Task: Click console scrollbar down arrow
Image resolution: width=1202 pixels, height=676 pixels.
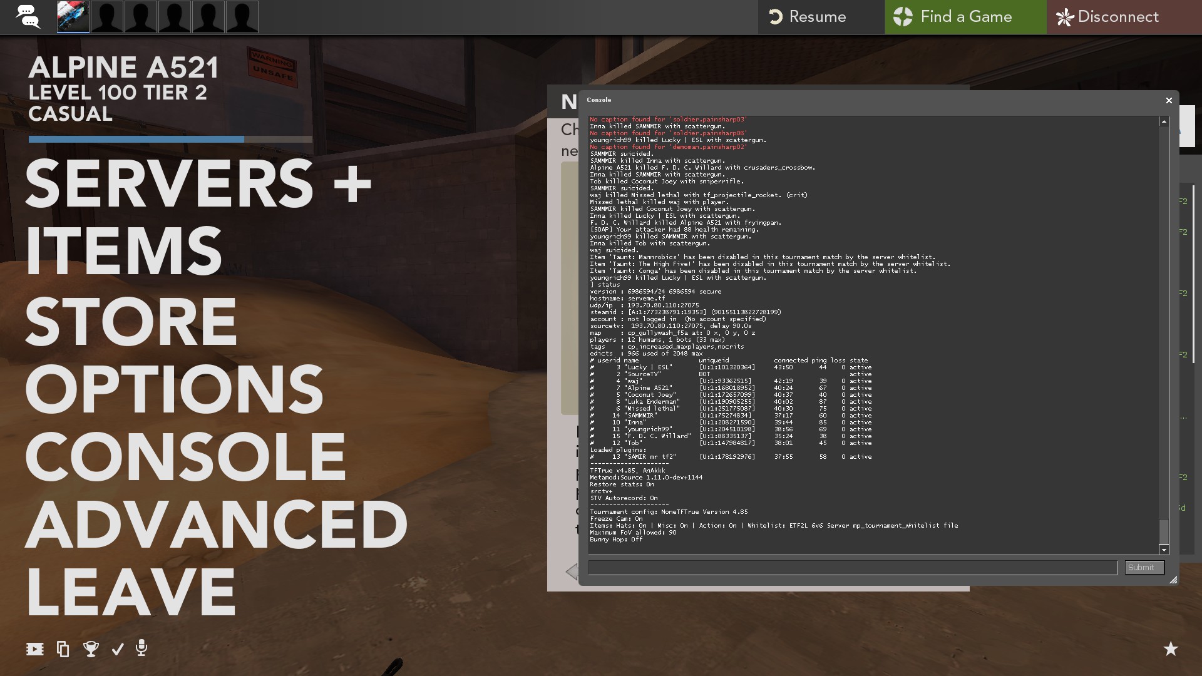Action: (x=1164, y=550)
